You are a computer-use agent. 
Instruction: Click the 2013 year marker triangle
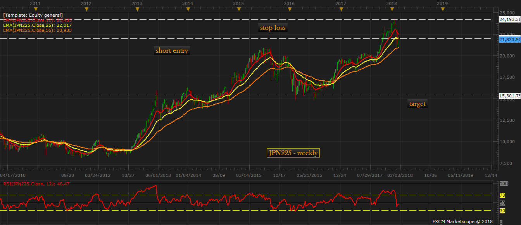[137, 9]
